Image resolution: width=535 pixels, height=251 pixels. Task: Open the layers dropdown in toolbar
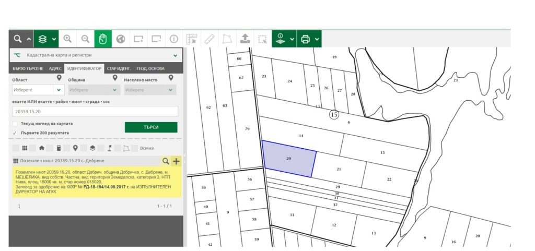[x=55, y=39]
